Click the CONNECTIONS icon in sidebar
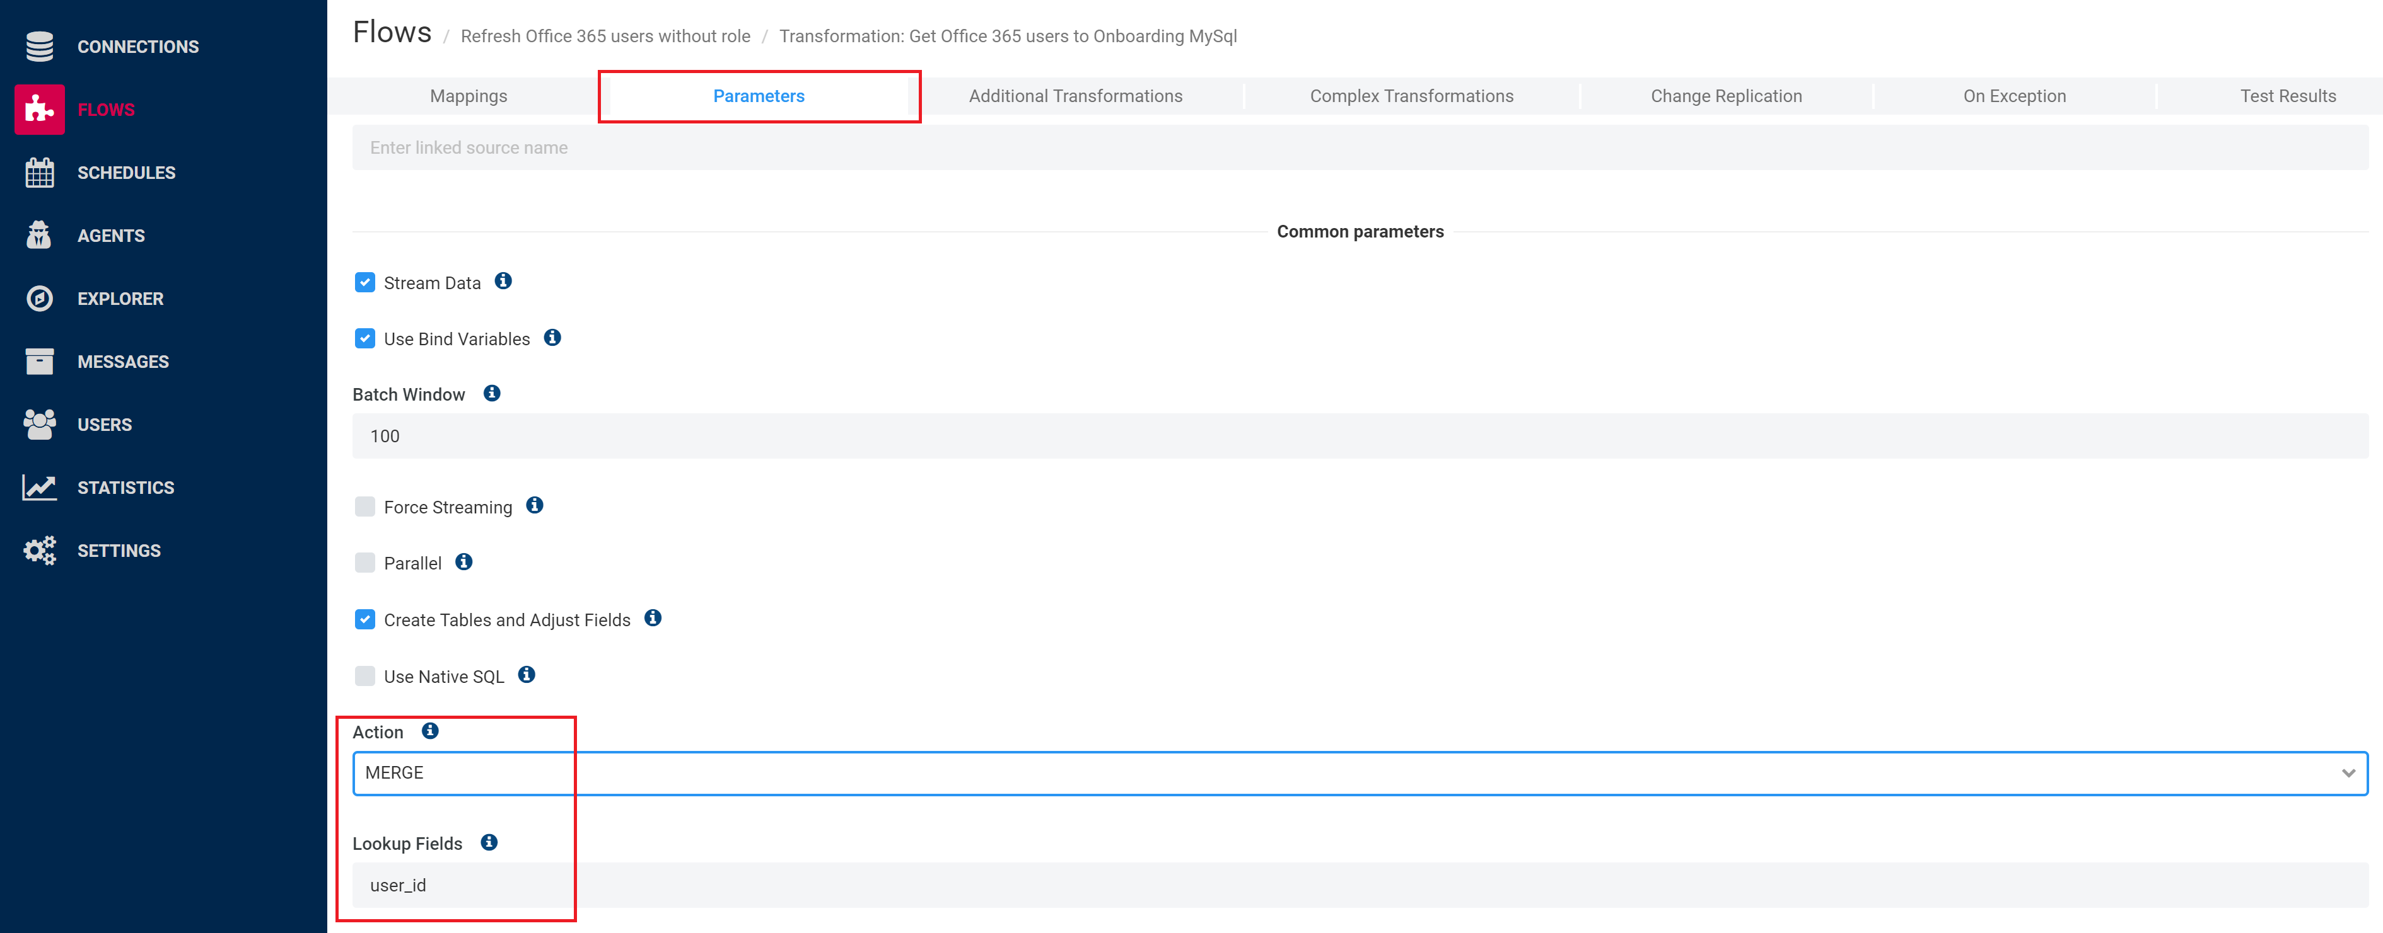 (x=41, y=45)
